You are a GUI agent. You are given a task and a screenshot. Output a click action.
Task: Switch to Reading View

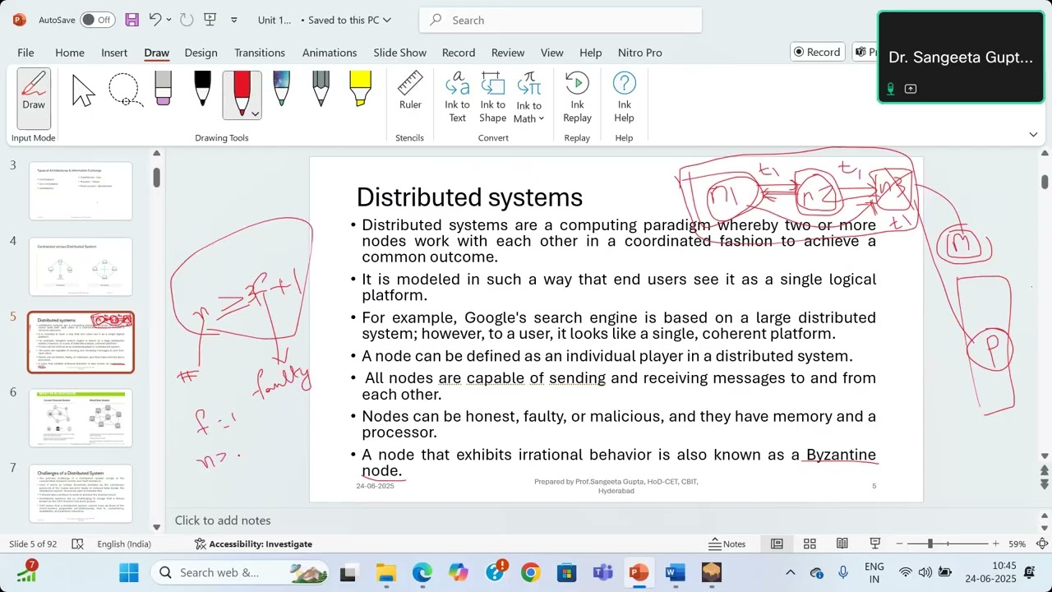[x=842, y=544]
